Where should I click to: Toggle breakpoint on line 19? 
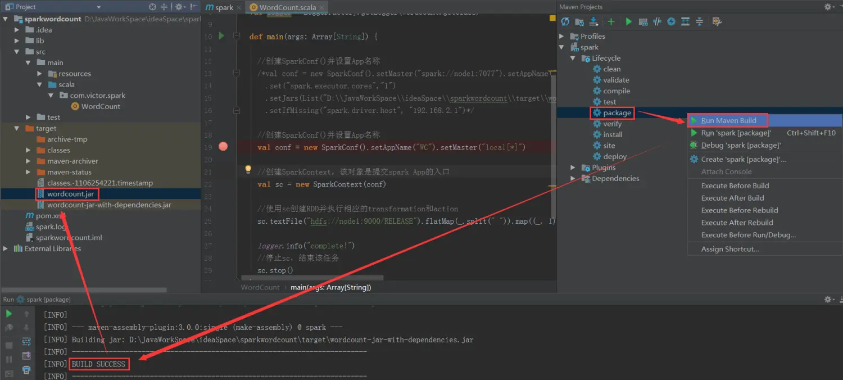(x=223, y=147)
